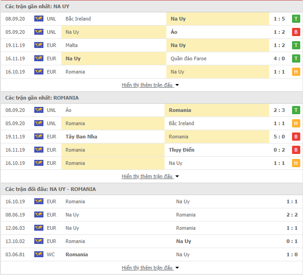
Task: Click the 4 : 0 score of Na Uy vs Faroe
Action: click(279, 58)
